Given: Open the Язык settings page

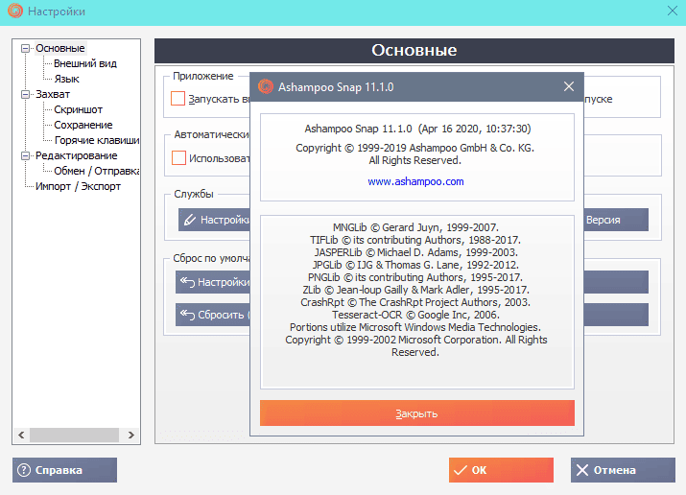Looking at the screenshot, I should [66, 79].
